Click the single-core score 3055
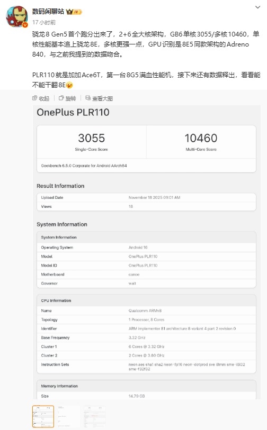 pos(92,138)
